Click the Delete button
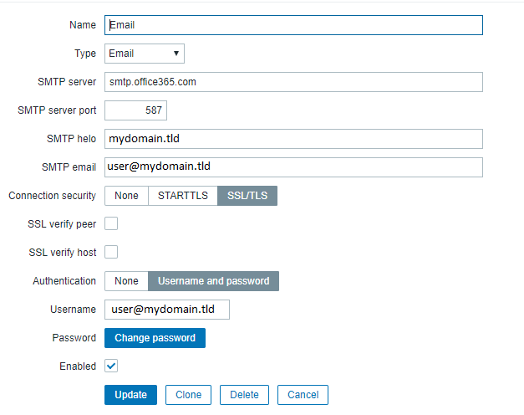 point(244,395)
